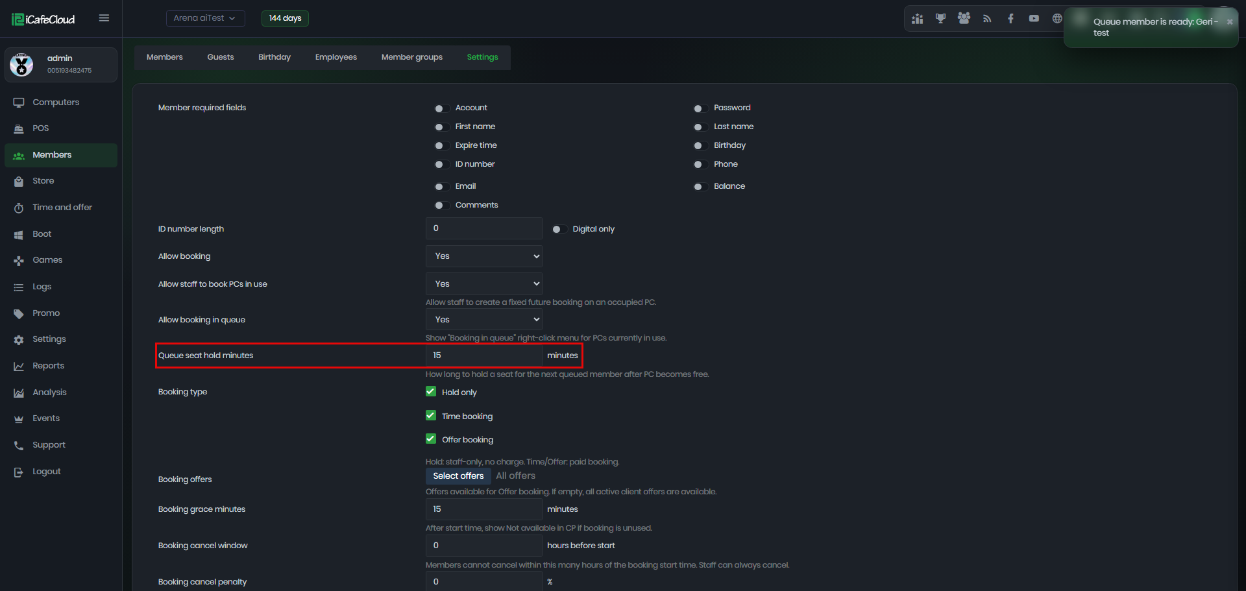
Task: Open the Facebook icon link
Action: pyautogui.click(x=1010, y=18)
